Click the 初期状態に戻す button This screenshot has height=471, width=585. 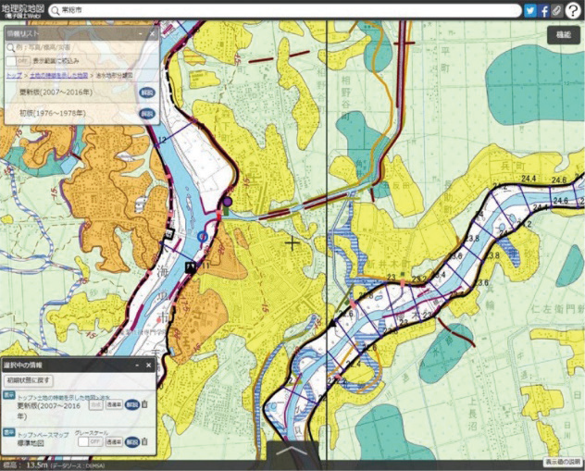click(x=30, y=380)
